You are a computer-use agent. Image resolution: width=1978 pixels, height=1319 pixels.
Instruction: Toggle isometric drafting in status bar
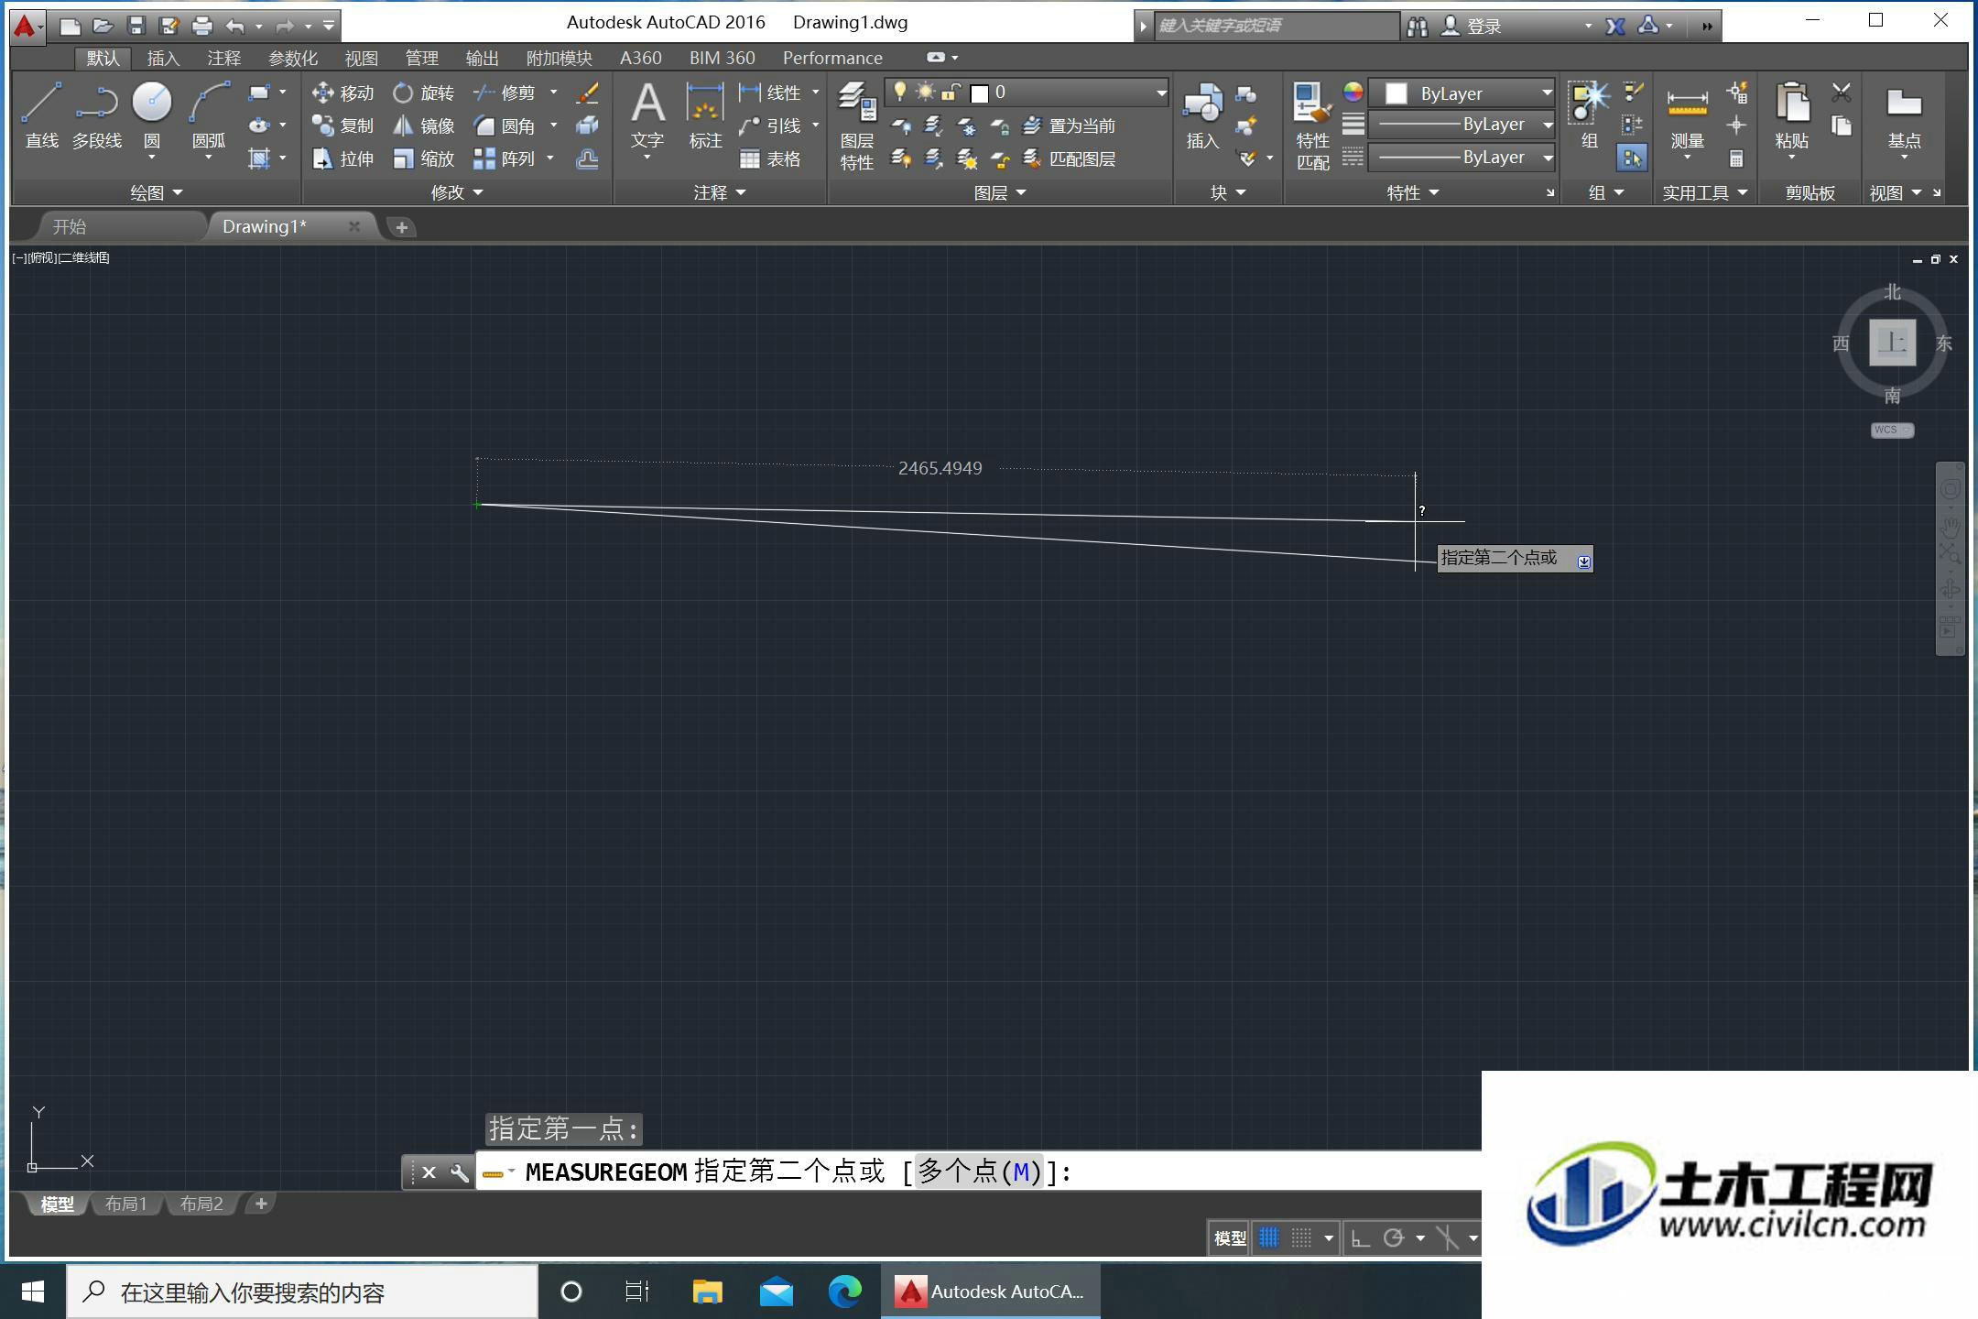1448,1238
